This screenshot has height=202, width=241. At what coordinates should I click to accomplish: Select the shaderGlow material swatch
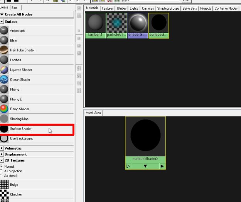[x=138, y=25]
